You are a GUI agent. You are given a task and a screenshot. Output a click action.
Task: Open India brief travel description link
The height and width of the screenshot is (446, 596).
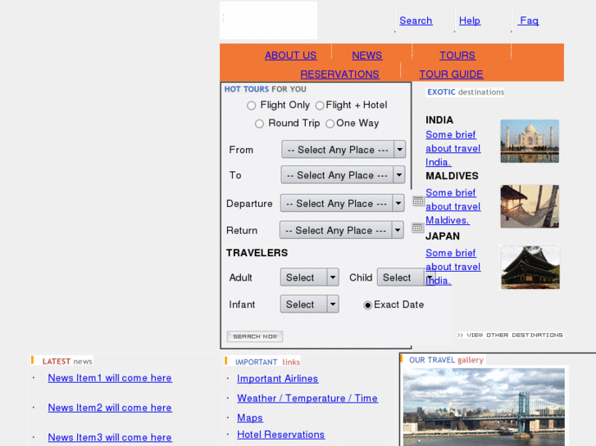click(453, 148)
